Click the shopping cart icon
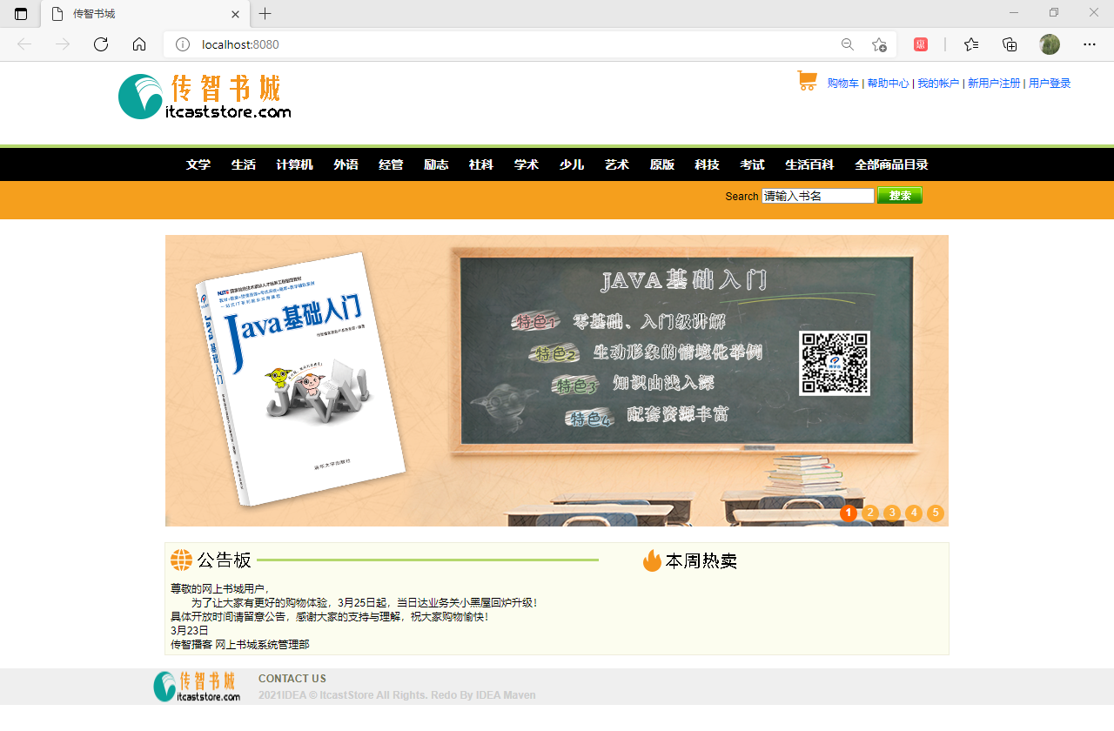Image resolution: width=1114 pixels, height=731 pixels. tap(805, 81)
